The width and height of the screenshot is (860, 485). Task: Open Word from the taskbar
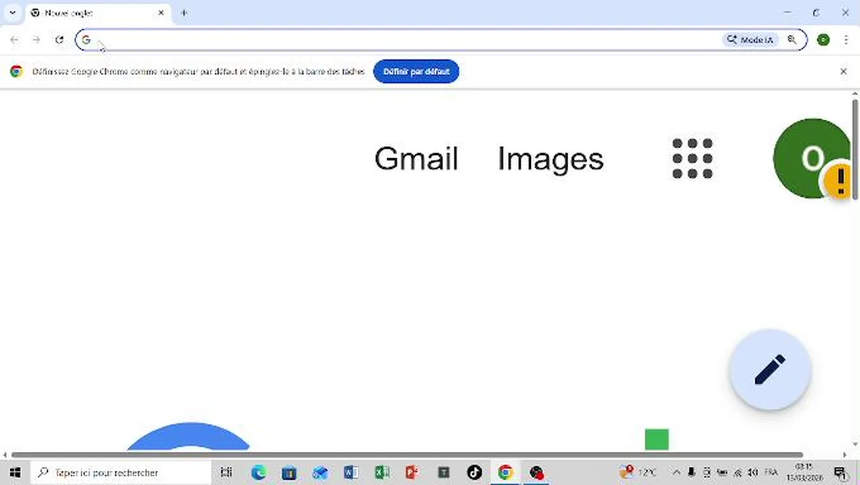point(351,472)
